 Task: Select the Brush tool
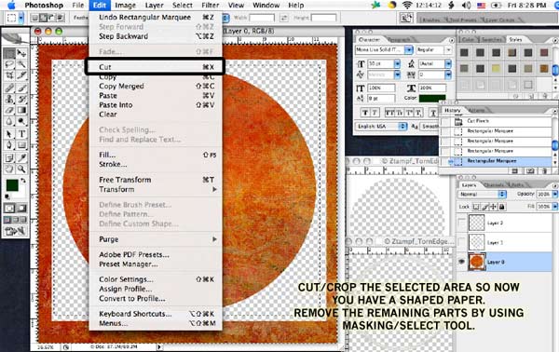point(21,88)
